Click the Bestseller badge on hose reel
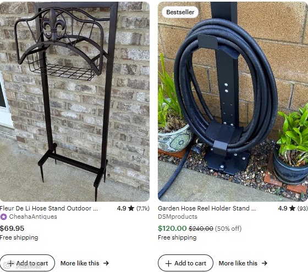This screenshot has height=272, width=308. [x=180, y=12]
